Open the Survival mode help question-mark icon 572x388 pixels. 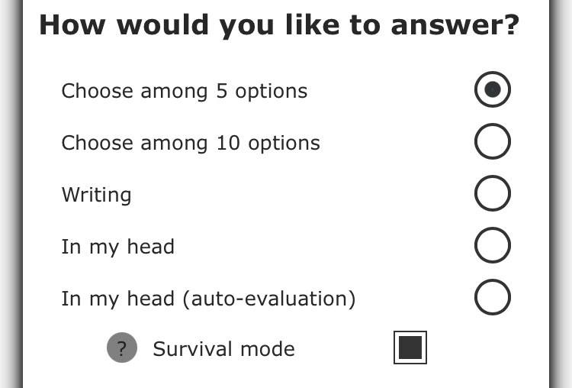(122, 348)
